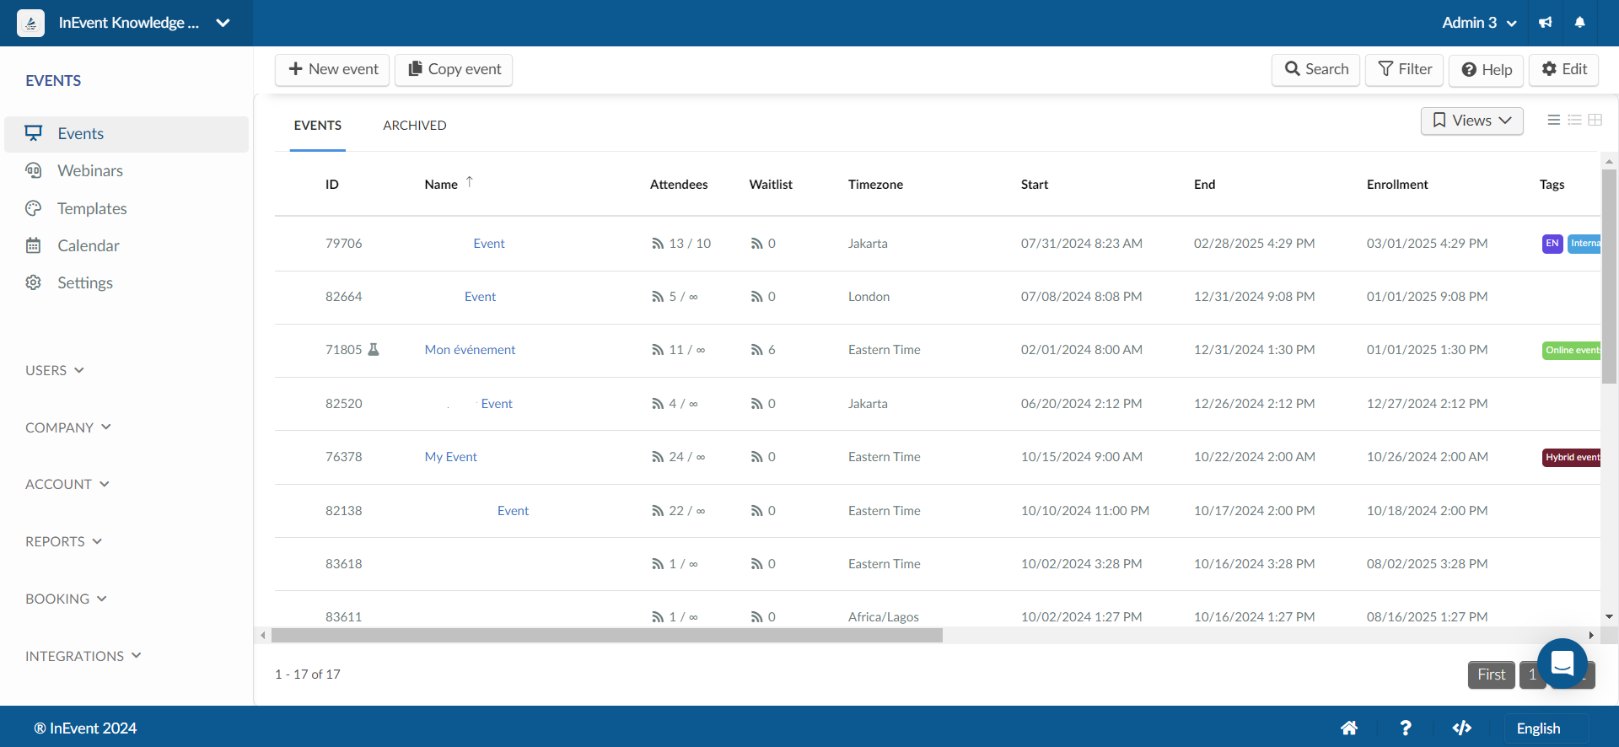Click the Edit button
This screenshot has height=747, width=1619.
click(1564, 69)
